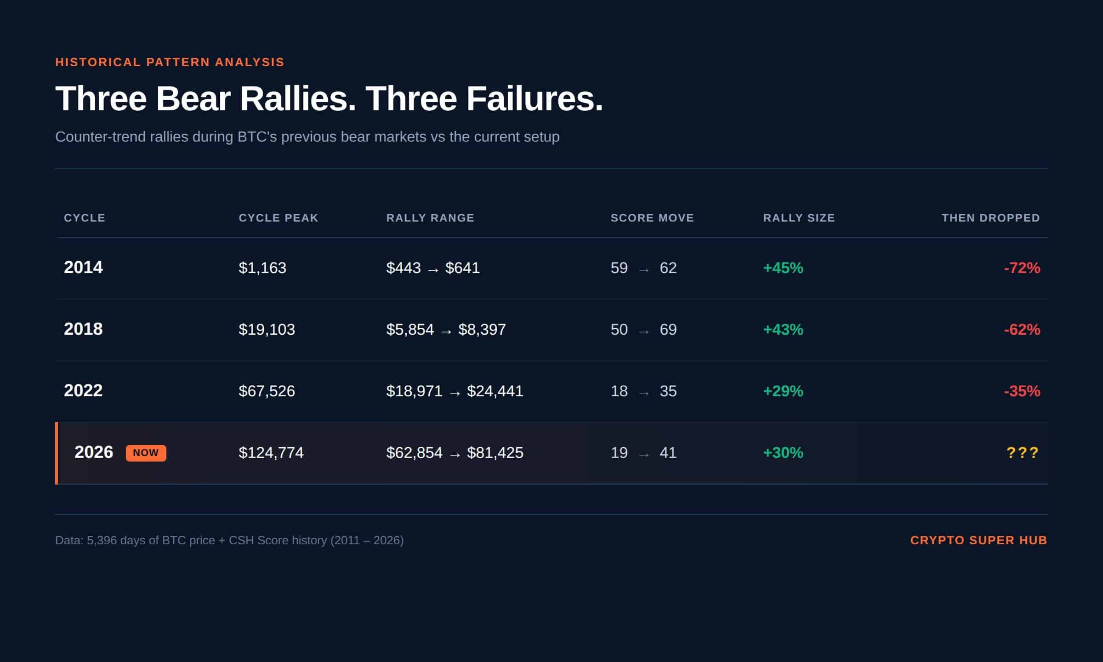This screenshot has width=1103, height=662.
Task: Click the 2026 cycle row label
Action: coord(94,452)
